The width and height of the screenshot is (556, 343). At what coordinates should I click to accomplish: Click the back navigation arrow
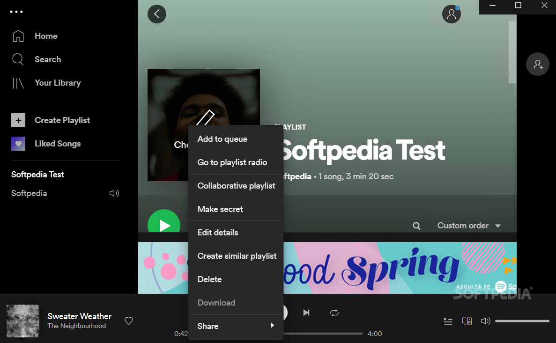coord(156,14)
